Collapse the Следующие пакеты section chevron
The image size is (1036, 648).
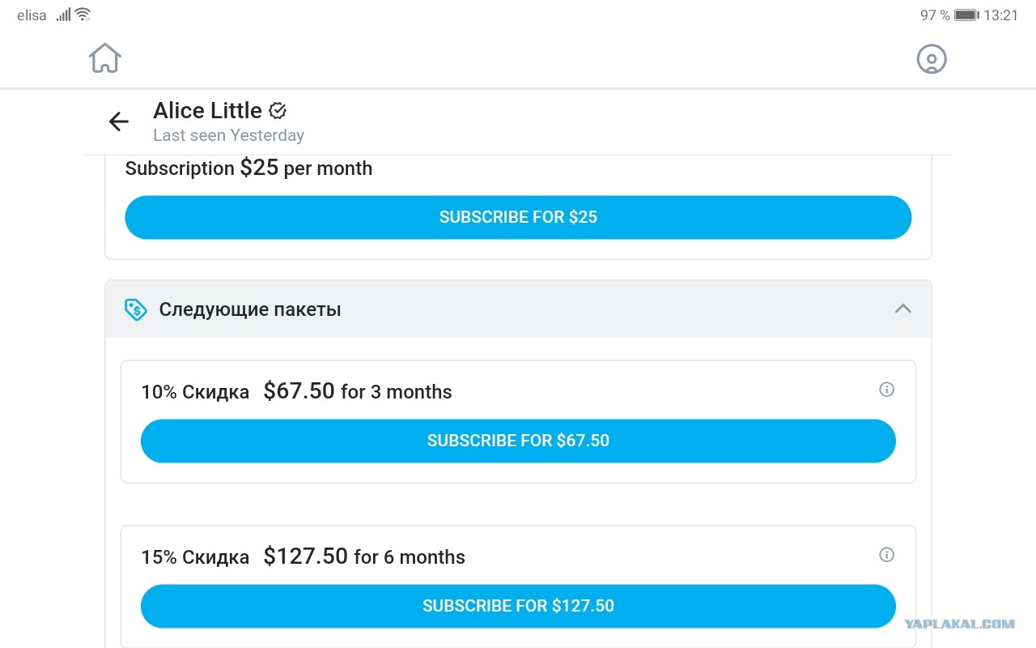(903, 309)
